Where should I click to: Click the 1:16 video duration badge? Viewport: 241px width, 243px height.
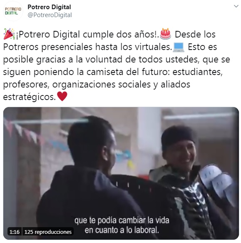tap(15, 232)
